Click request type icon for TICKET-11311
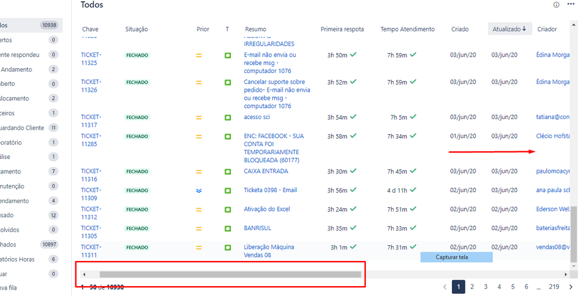This screenshot has height=296, width=584. tap(227, 248)
